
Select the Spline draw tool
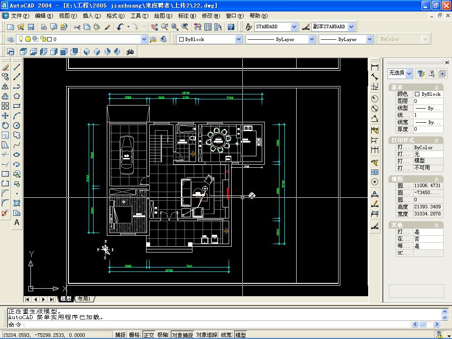coord(17,145)
